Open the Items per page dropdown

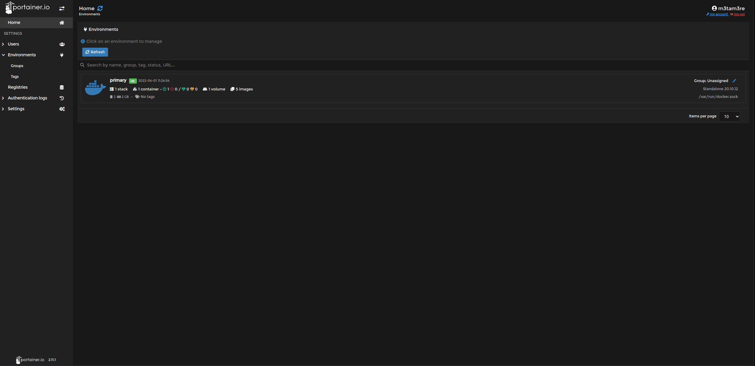click(x=729, y=117)
